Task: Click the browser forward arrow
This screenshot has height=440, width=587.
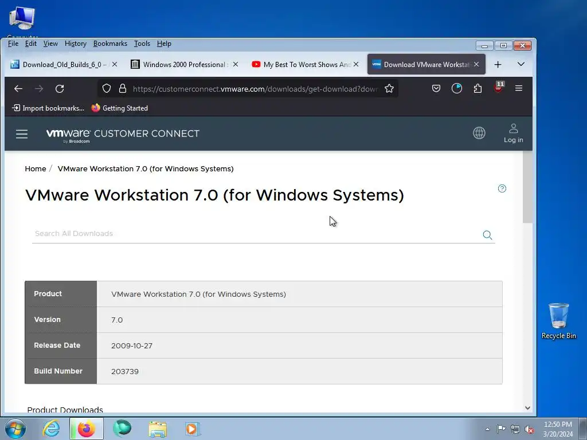Action: pyautogui.click(x=39, y=89)
